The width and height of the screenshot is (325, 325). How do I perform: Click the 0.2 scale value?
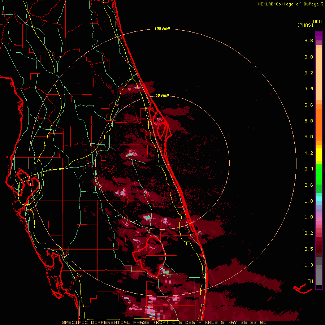click(x=309, y=233)
